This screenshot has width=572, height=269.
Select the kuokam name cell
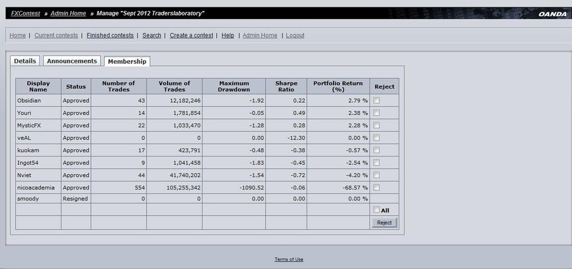38,150
